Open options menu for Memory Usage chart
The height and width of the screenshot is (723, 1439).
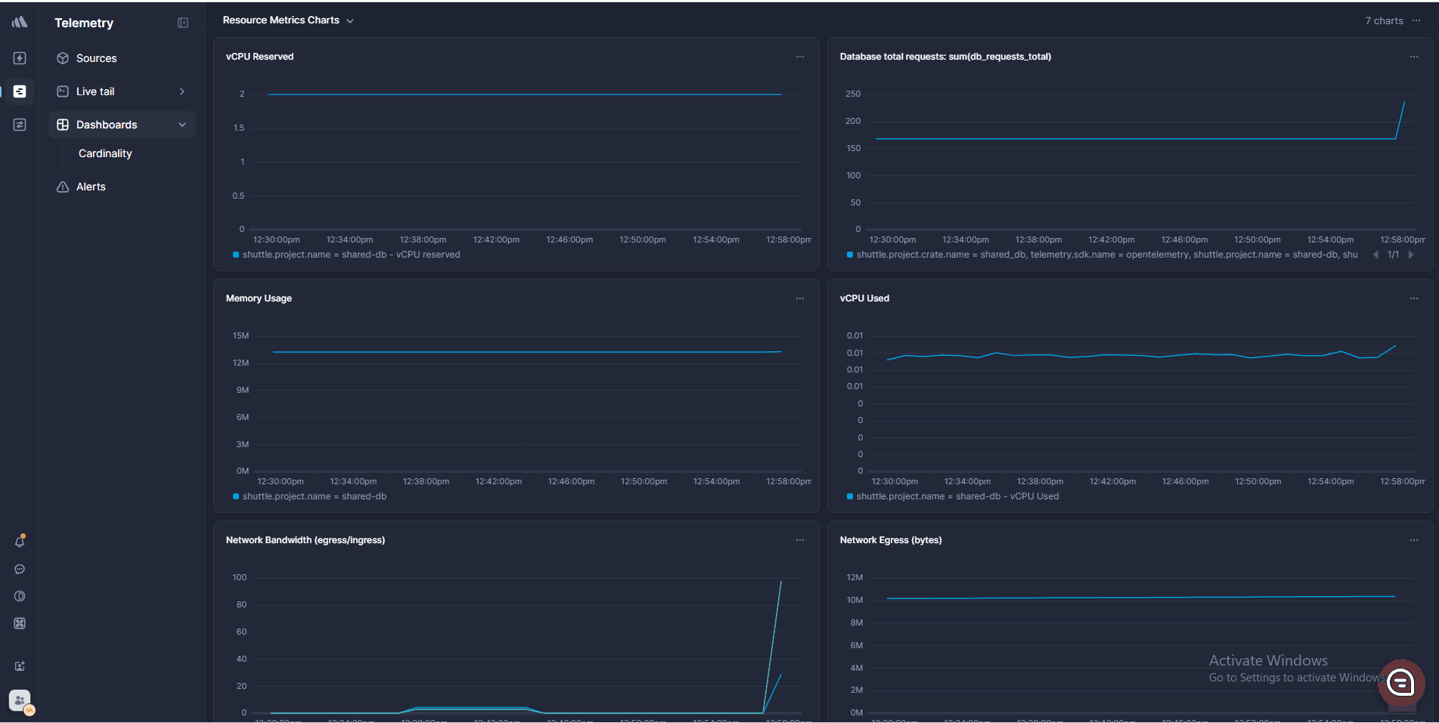[800, 298]
